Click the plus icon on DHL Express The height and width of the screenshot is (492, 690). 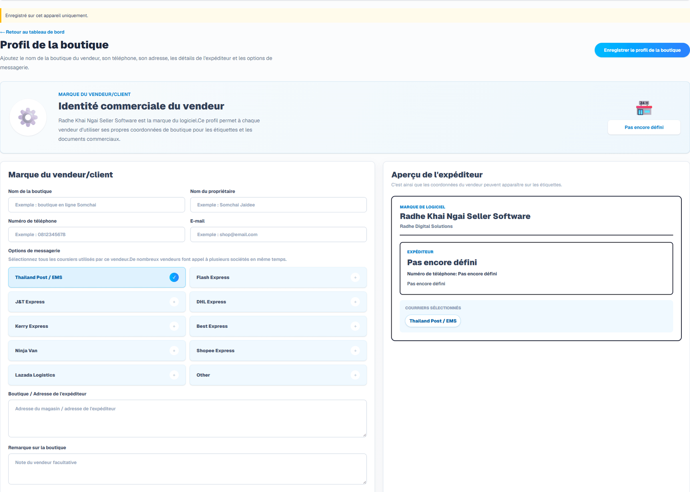[355, 302]
